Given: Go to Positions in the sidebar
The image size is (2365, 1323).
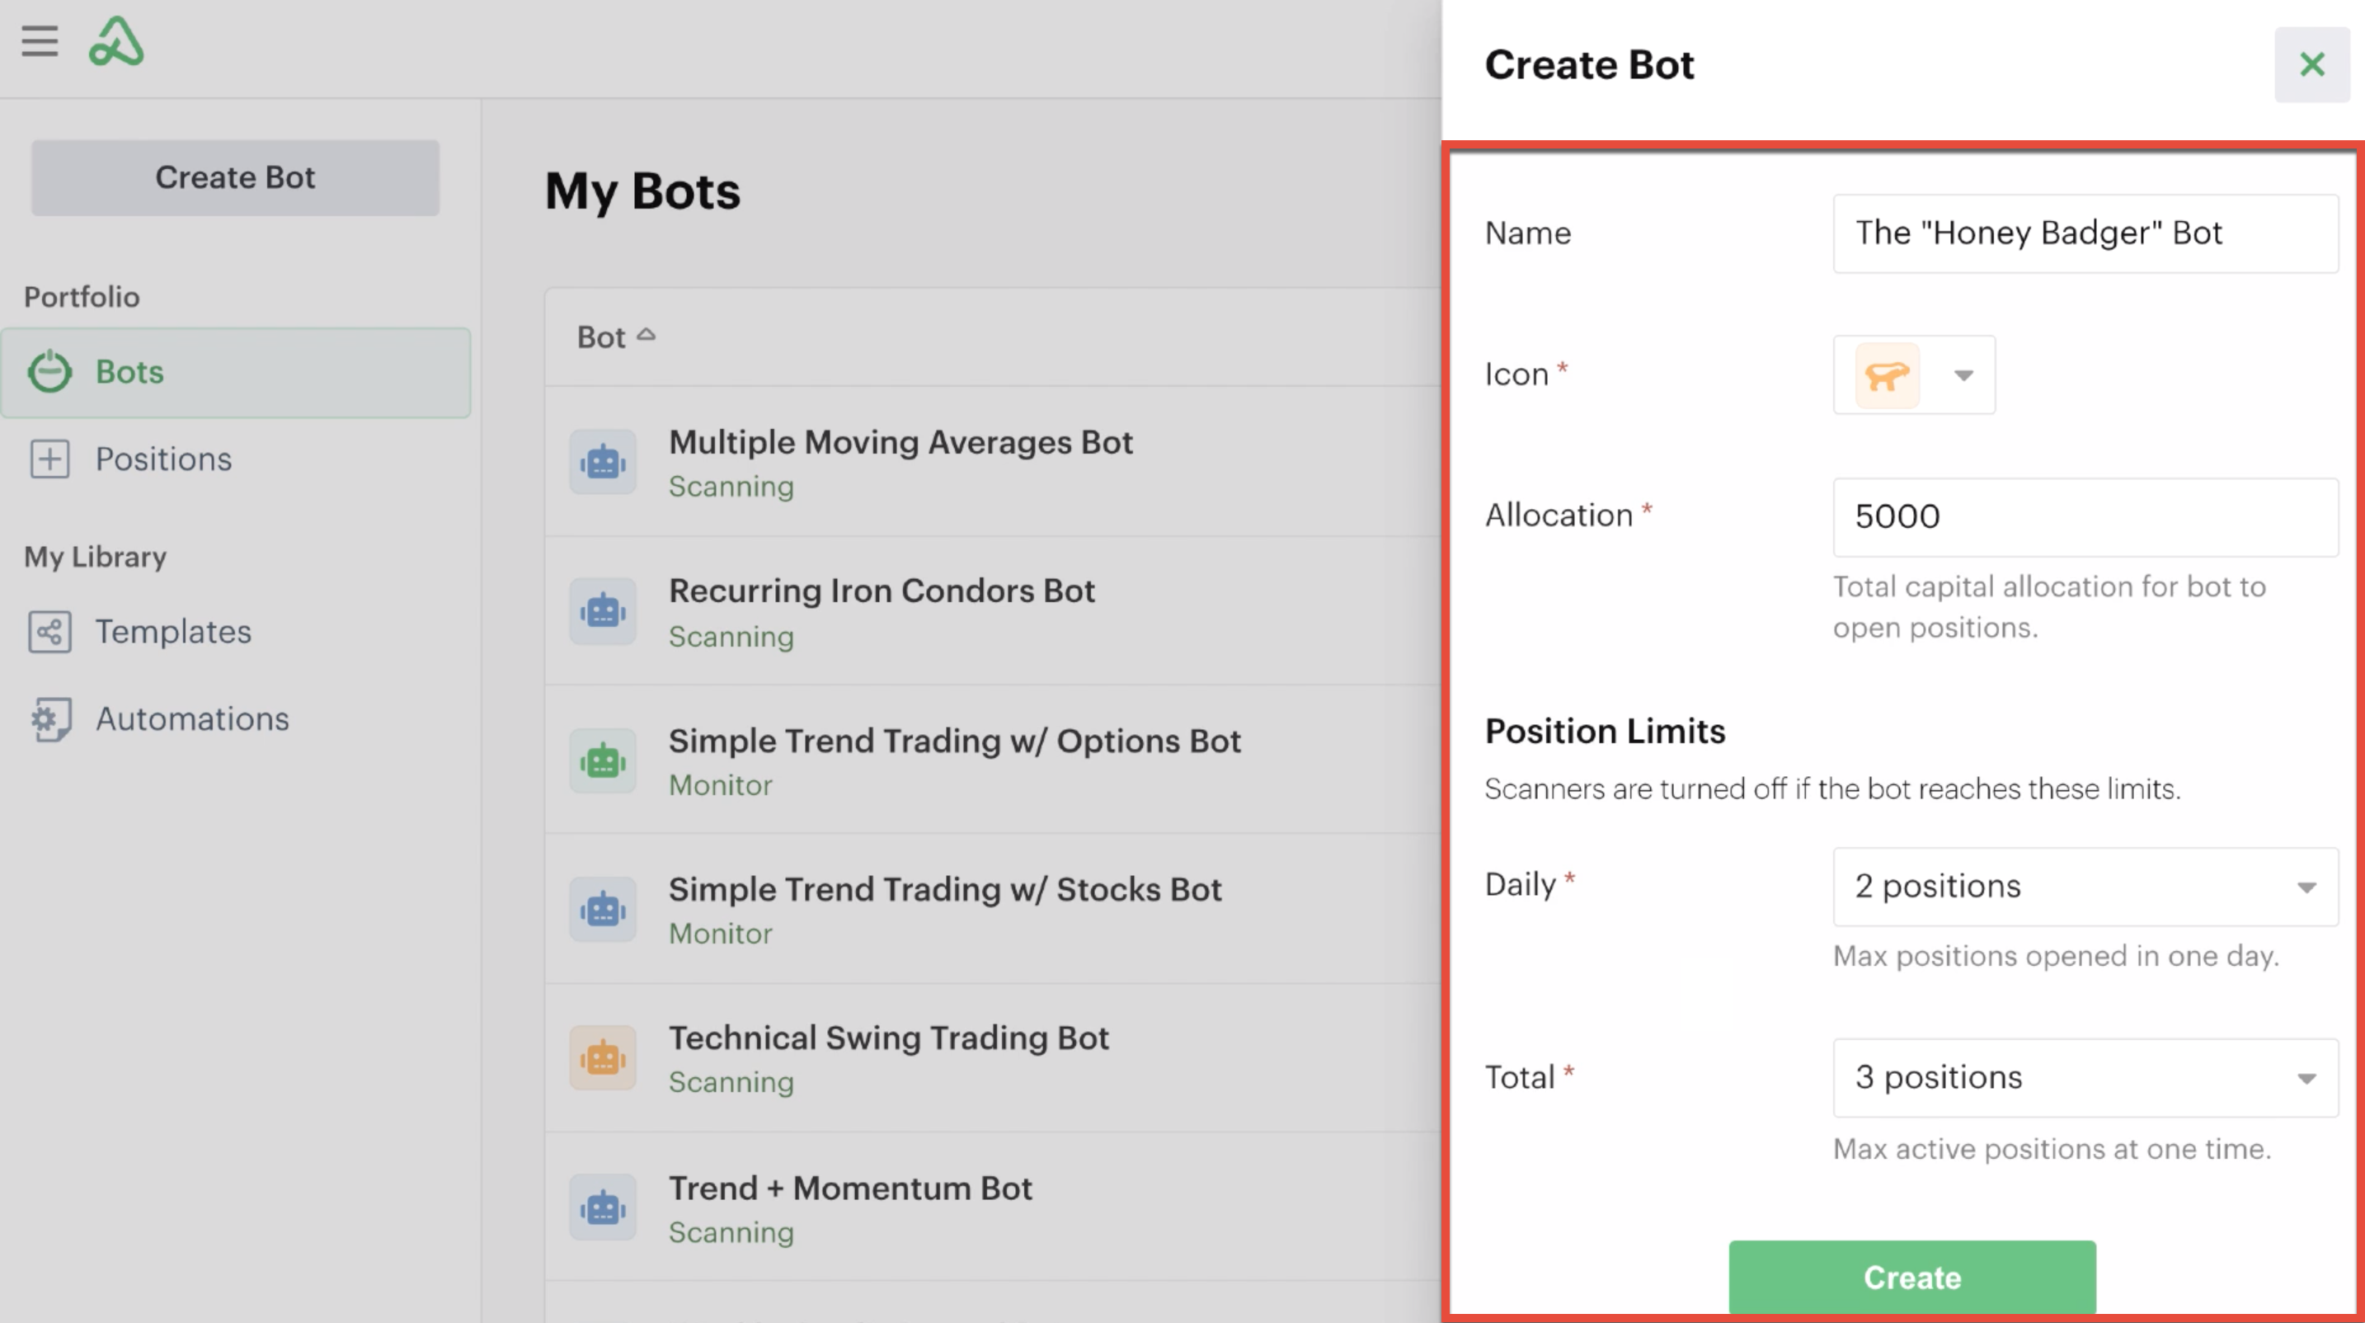Looking at the screenshot, I should (163, 459).
